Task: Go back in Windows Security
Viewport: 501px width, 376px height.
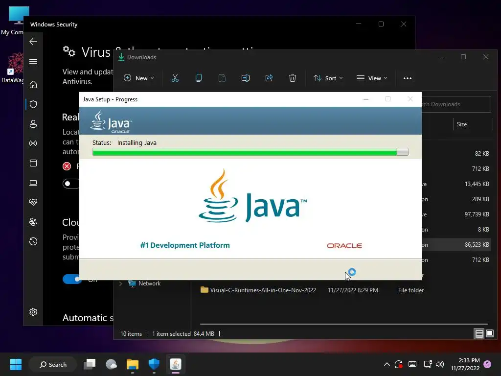Action: tap(33, 42)
